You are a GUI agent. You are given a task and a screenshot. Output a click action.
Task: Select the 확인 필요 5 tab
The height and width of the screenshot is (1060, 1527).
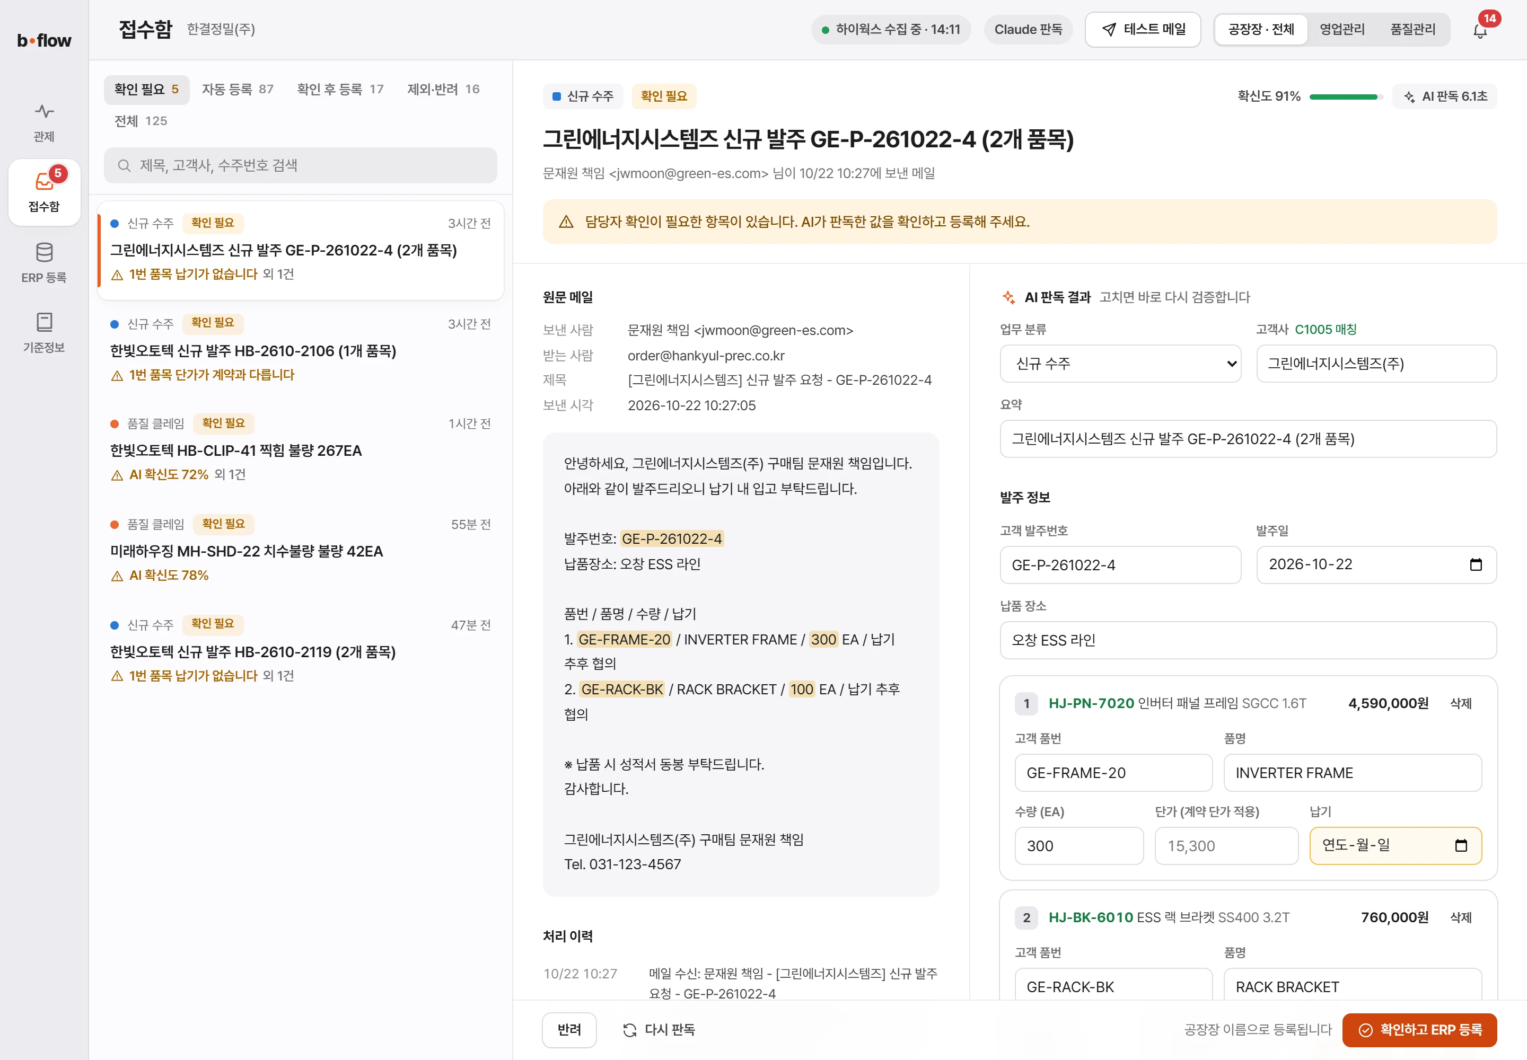[x=146, y=90]
